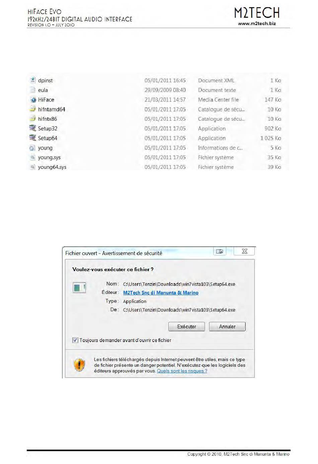Open the www.m2tech.biz link
The width and height of the screenshot is (318, 464).
pos(257,24)
